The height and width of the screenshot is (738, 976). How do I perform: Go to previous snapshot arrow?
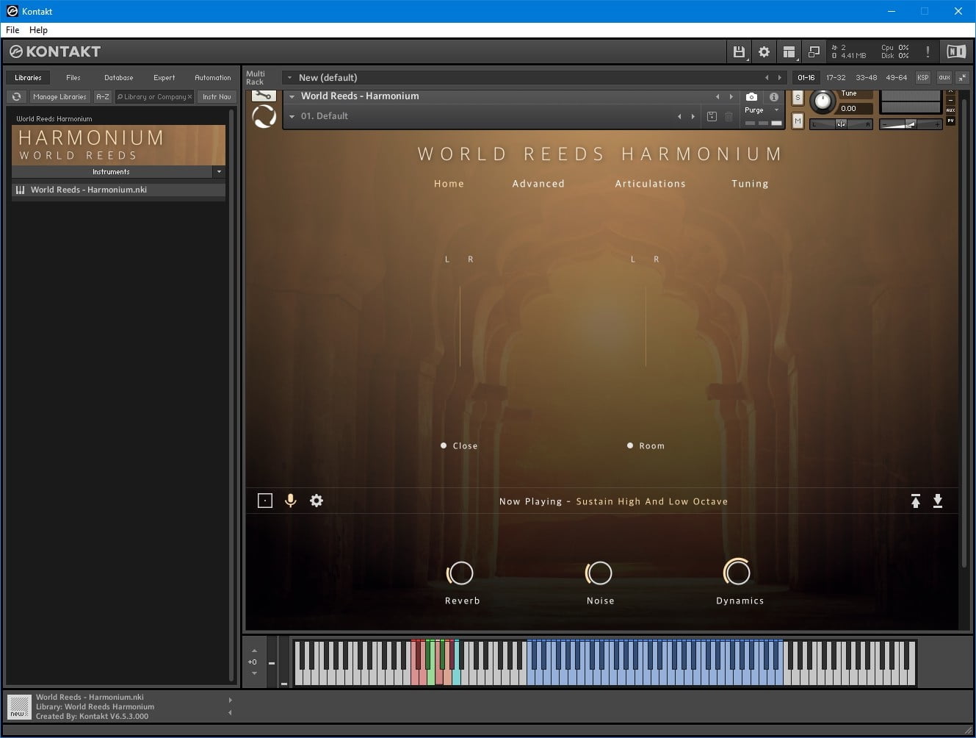click(x=679, y=116)
